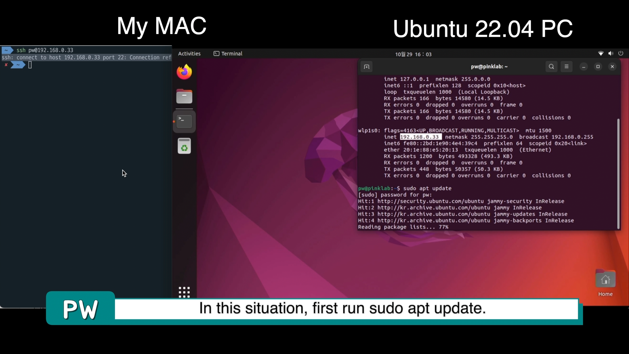Open Firefox from the Ubuntu dock

(184, 72)
